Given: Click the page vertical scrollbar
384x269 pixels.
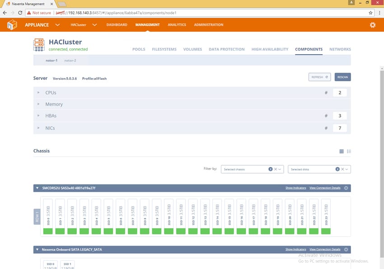Looking at the screenshot, I should (x=382, y=164).
